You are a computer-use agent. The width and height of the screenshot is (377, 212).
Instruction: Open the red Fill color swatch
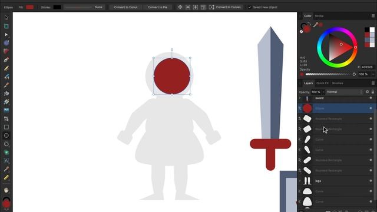(x=29, y=7)
